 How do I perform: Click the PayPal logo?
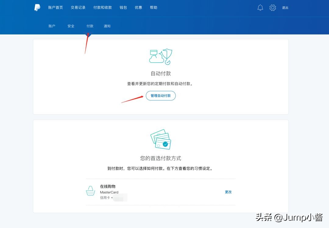tap(37, 7)
